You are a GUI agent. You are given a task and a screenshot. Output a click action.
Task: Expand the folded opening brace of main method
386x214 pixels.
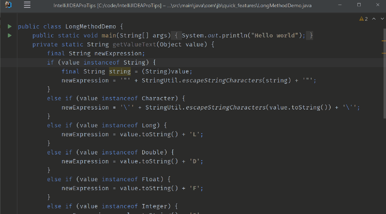click(x=176, y=35)
